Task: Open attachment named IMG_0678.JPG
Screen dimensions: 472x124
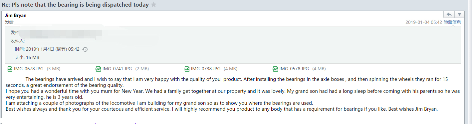Action: point(29,69)
